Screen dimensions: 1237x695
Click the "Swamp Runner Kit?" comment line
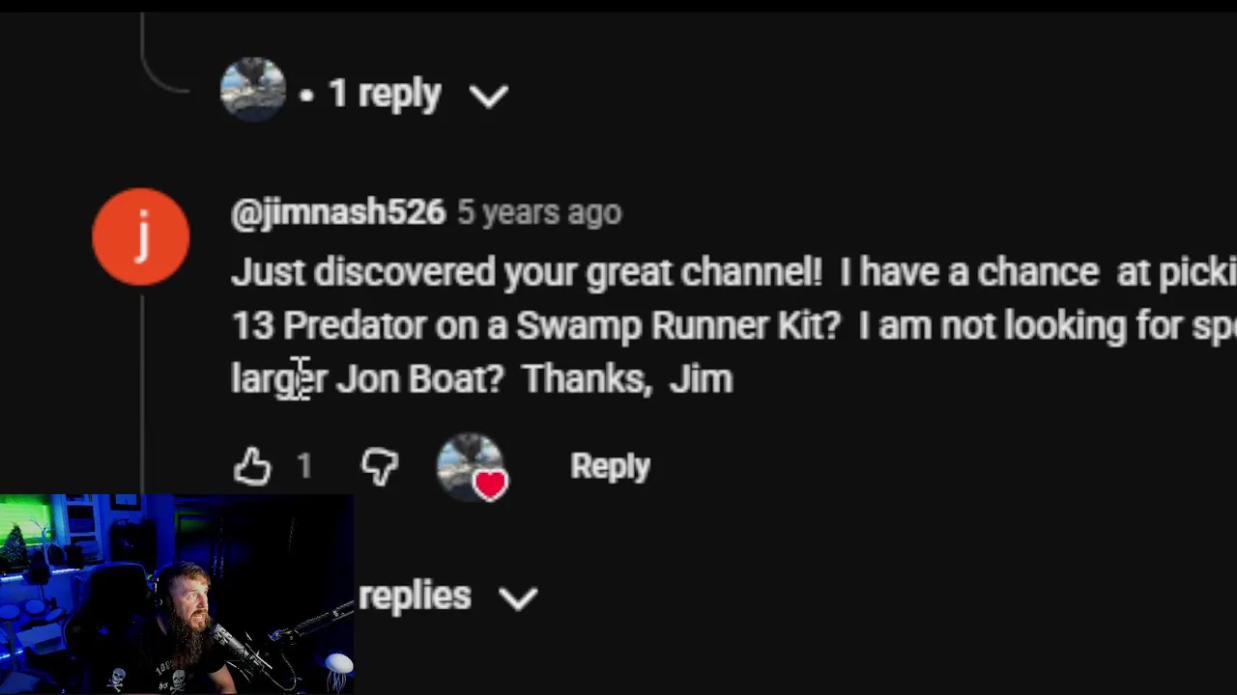click(678, 326)
